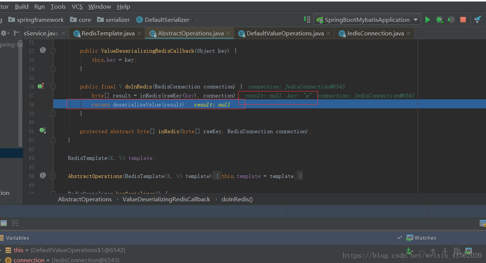Collapse fold end marker on line 59
The image size is (486, 263).
tap(53, 113)
